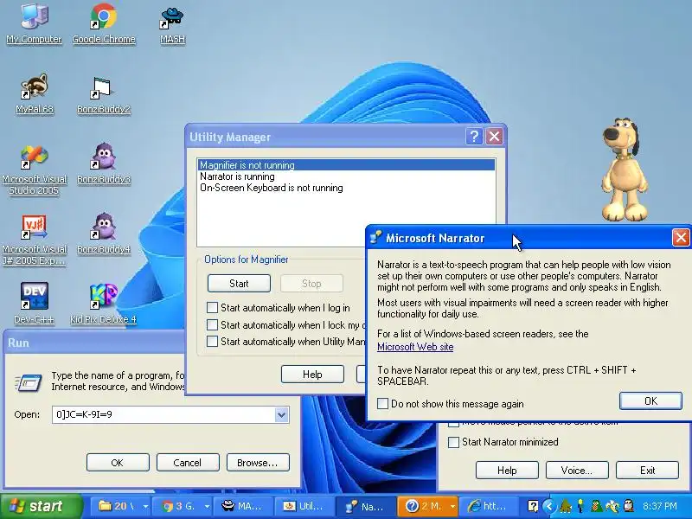Check Start automatically when Utility Manager starts
Viewport: 692px width, 519px height.
[212, 341]
